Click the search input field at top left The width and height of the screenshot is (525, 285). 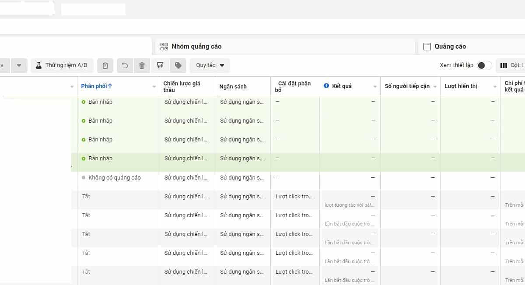click(x=26, y=8)
